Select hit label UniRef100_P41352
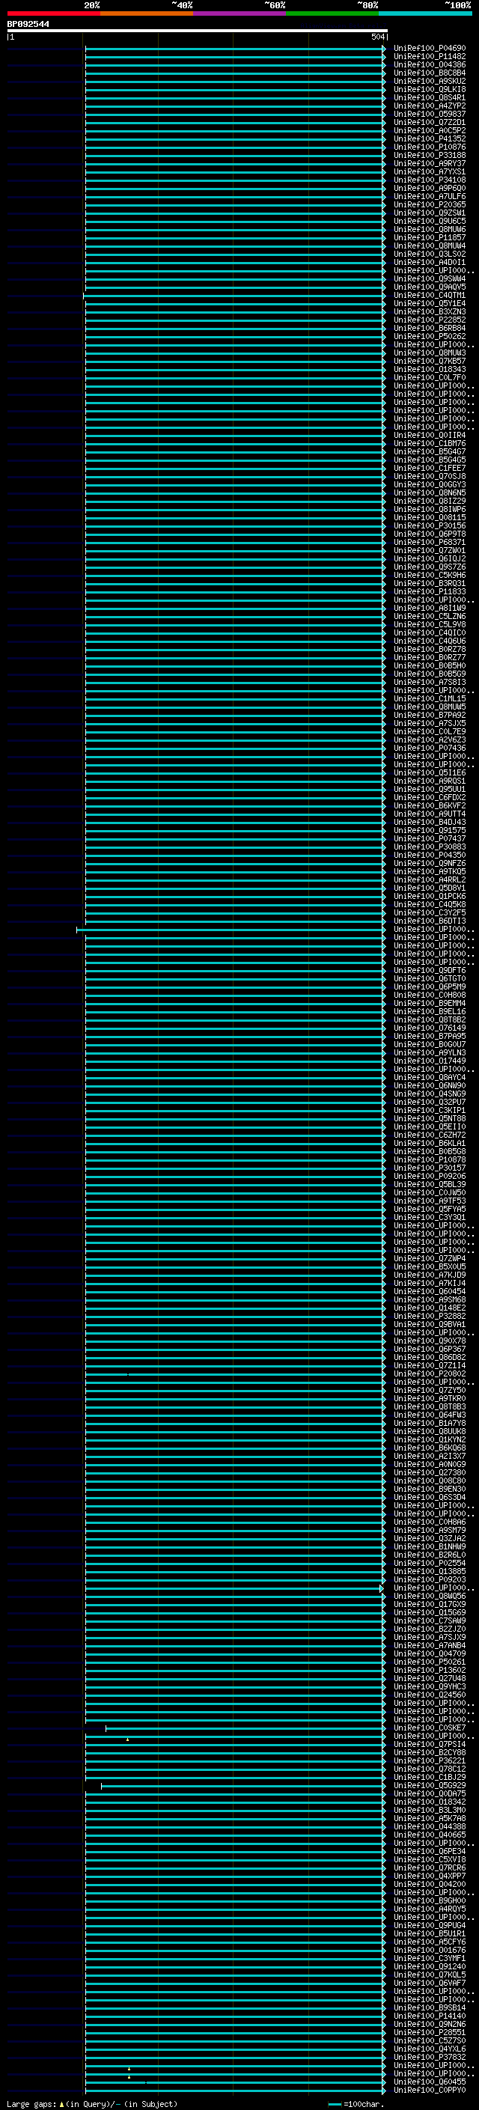 pyautogui.click(x=430, y=138)
